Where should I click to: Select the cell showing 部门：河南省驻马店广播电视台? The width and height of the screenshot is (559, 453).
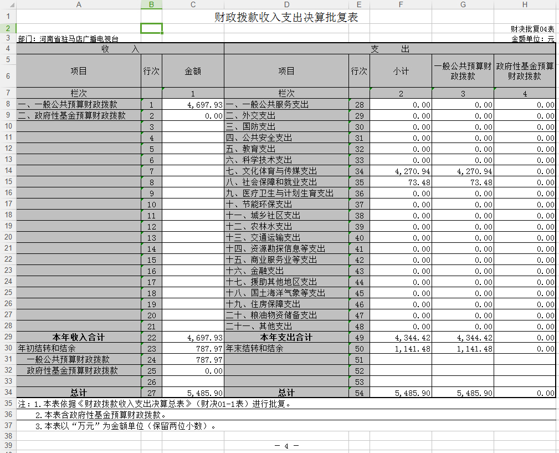tap(68, 39)
